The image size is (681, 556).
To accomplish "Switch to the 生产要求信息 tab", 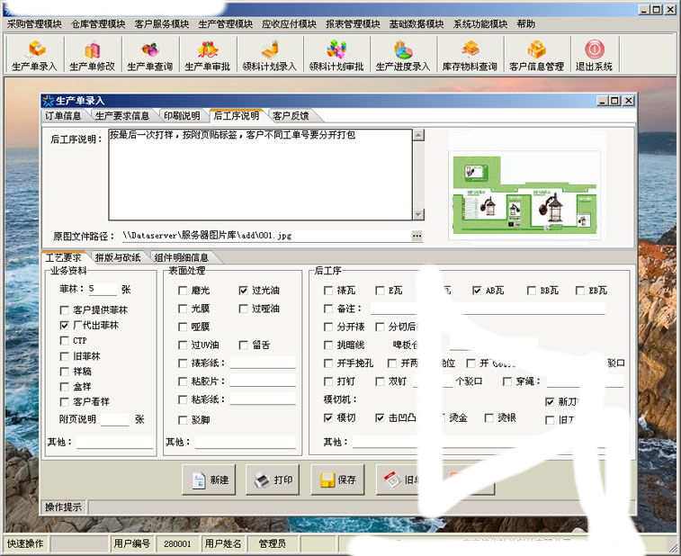I will [122, 116].
